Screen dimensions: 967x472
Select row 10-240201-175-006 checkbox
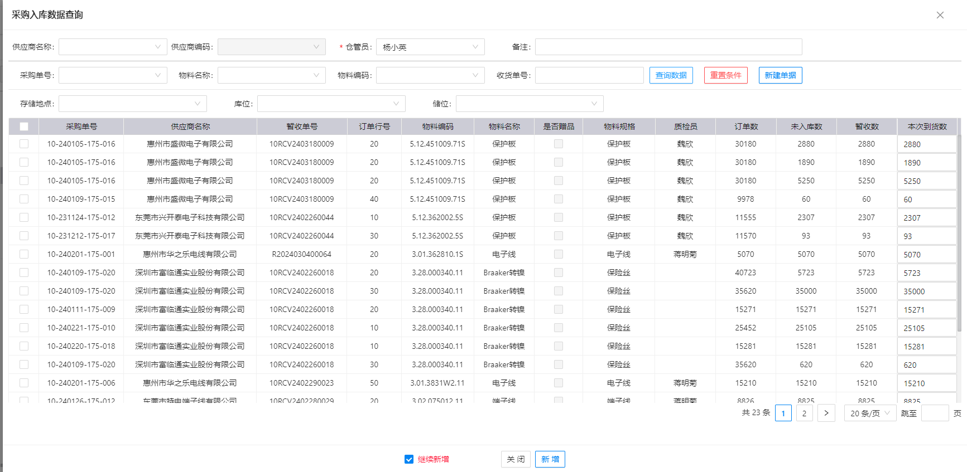pos(24,383)
